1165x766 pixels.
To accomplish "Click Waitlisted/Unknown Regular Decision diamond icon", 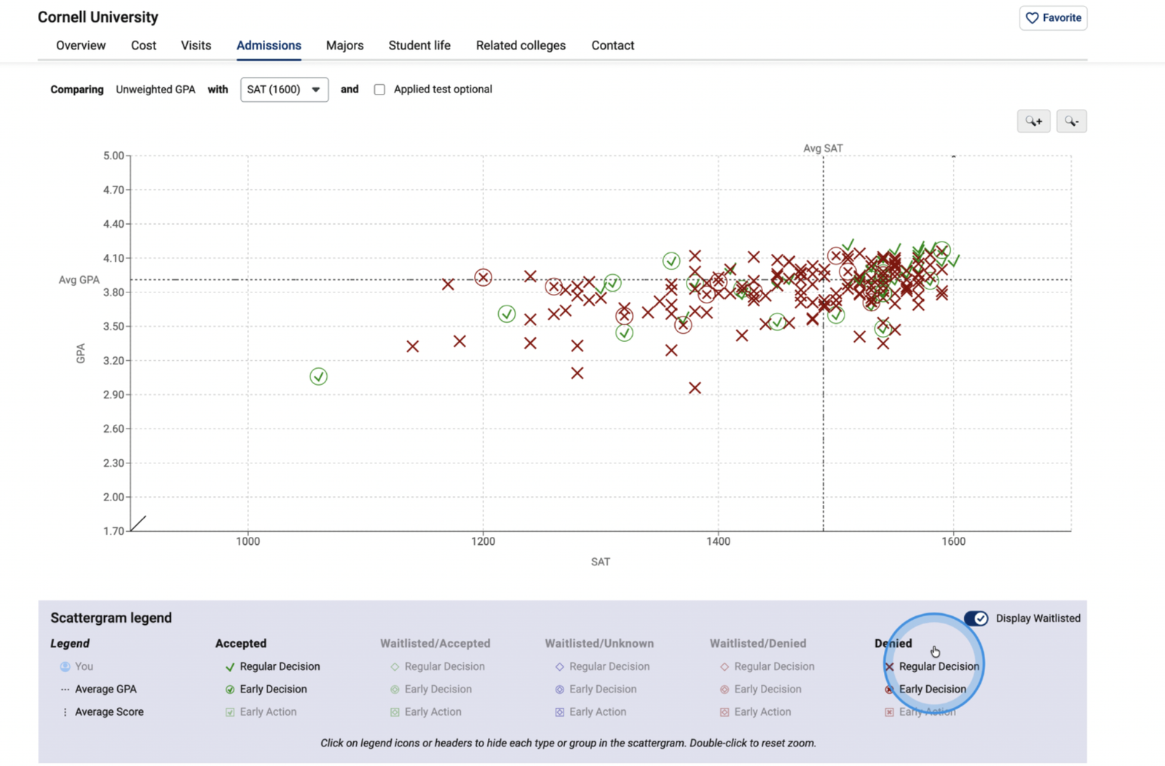I will pos(559,666).
